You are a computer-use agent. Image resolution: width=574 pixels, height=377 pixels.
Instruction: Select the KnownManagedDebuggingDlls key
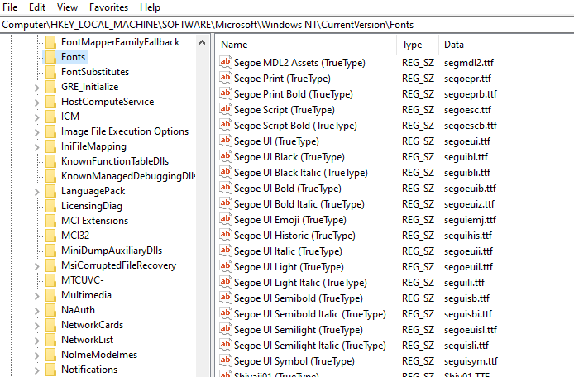point(128,176)
